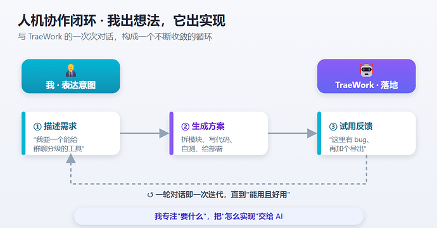Screen dimensions: 437x228
Task: Click the 我·表达意图 teal card
Action: (71, 76)
